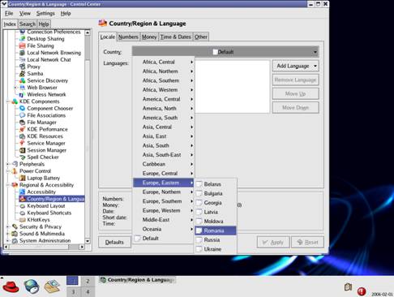Image resolution: width=394 pixels, height=297 pixels.
Task: Collapse the Power Control tree node
Action: 7,171
